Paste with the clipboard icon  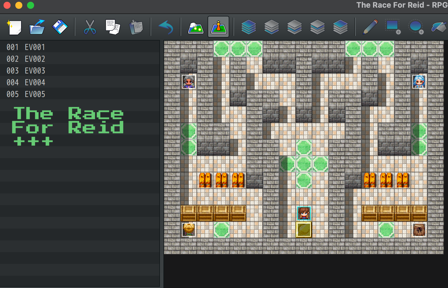(136, 27)
